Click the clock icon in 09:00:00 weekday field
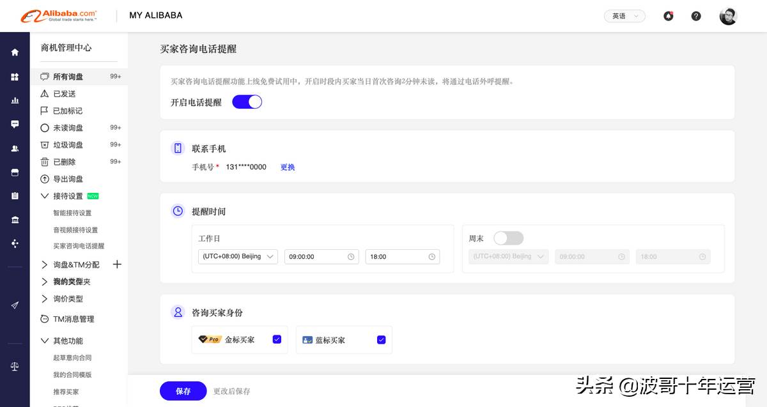This screenshot has height=407, width=767. coord(351,257)
